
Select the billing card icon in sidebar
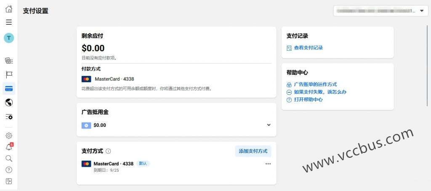point(9,89)
